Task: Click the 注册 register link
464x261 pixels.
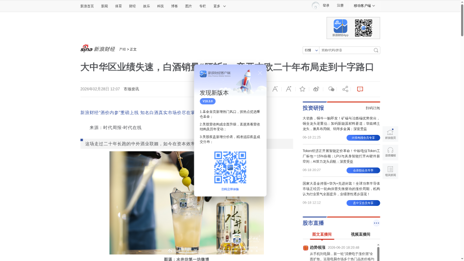Action: [340, 5]
